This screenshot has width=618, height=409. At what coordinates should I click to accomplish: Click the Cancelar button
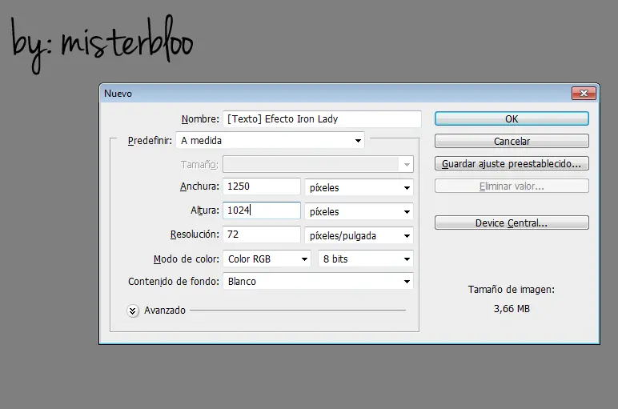coord(512,141)
